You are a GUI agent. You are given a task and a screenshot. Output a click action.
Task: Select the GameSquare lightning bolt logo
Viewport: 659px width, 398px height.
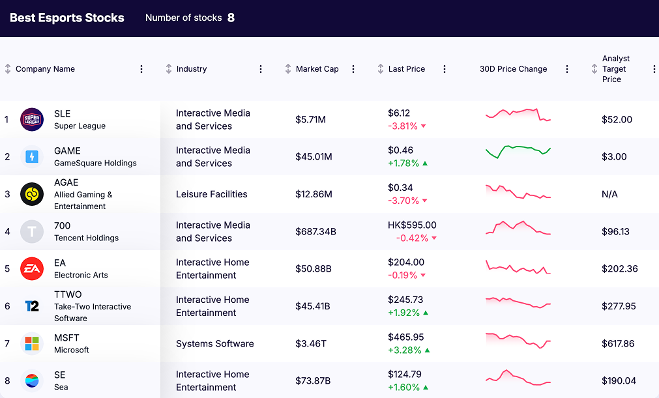click(x=31, y=156)
